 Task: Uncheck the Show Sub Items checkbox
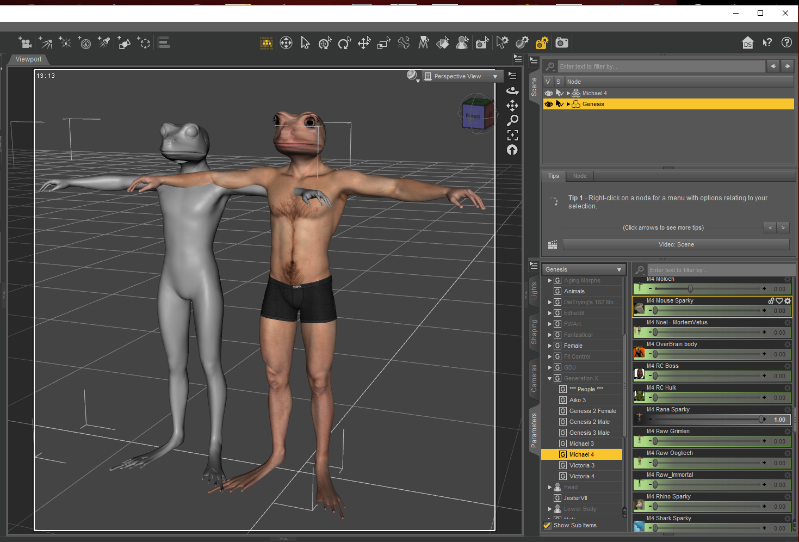coord(547,526)
